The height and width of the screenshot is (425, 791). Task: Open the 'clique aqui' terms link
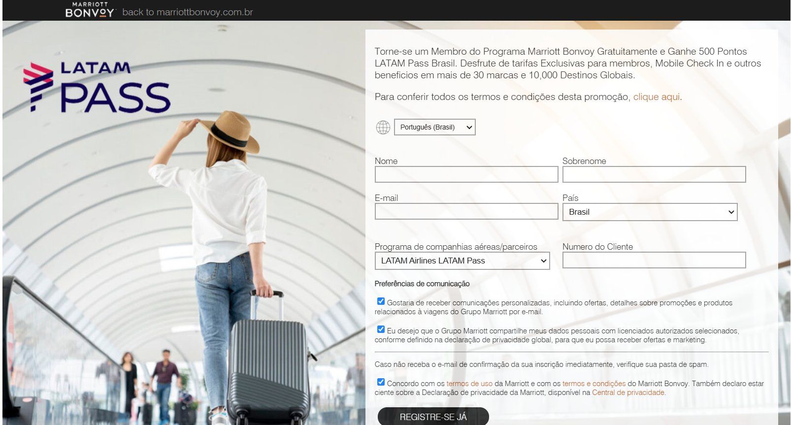click(x=656, y=97)
